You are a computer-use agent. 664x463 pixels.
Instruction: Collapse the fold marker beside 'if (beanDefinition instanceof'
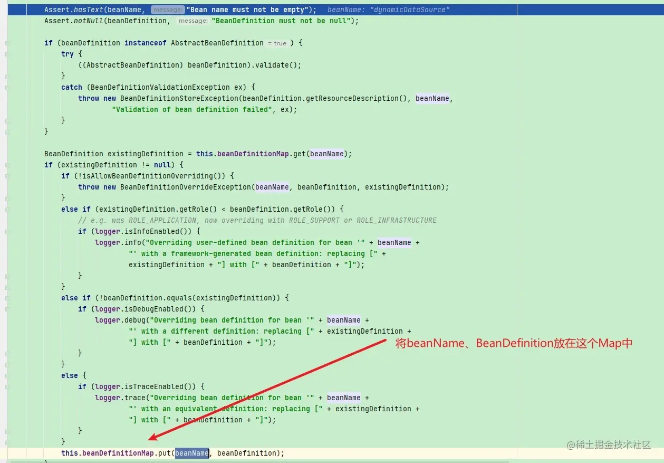point(7,43)
